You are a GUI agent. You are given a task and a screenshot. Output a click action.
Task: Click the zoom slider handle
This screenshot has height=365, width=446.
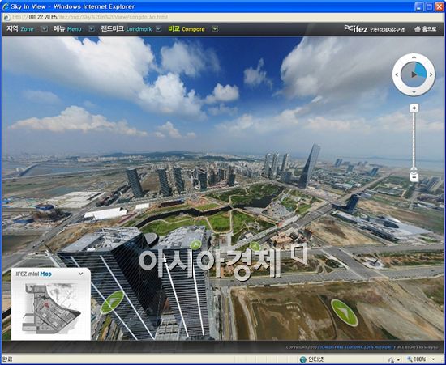[x=414, y=170]
